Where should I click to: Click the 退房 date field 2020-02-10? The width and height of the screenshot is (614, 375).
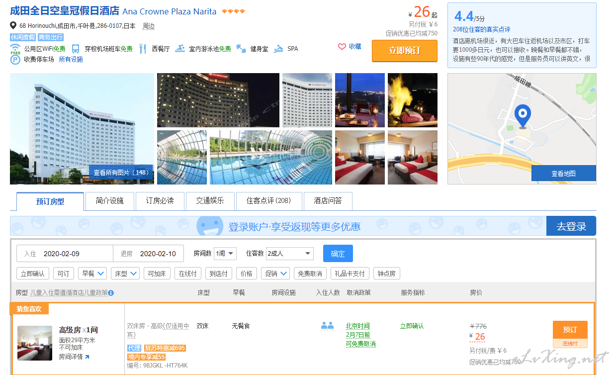[149, 254]
